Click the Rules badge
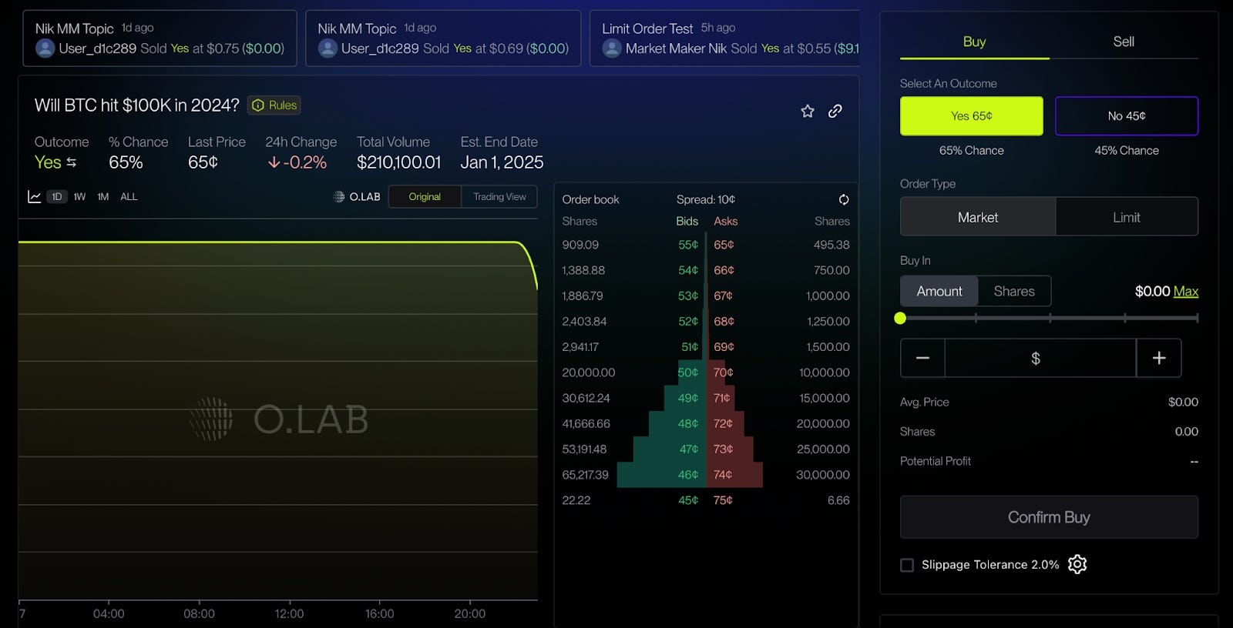The image size is (1233, 628). coord(274,105)
